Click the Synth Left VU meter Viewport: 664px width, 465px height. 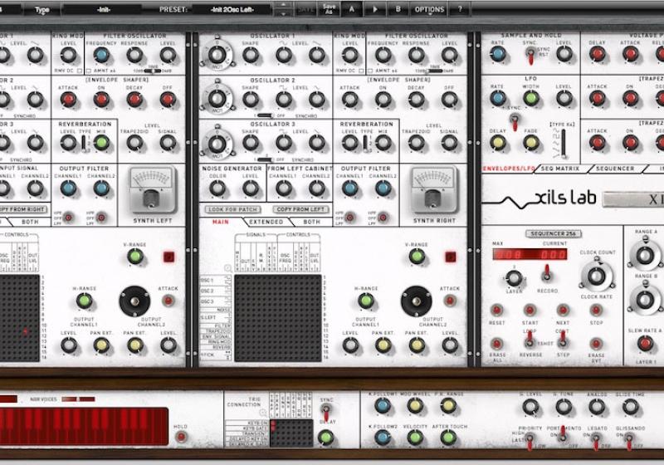[152, 189]
